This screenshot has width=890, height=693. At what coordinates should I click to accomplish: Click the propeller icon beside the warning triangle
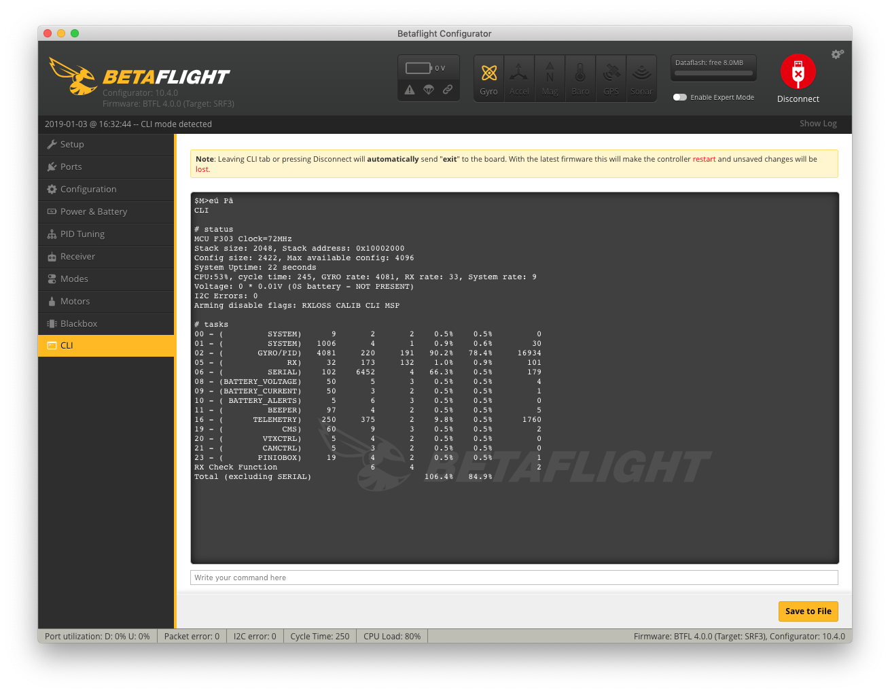pyautogui.click(x=429, y=89)
